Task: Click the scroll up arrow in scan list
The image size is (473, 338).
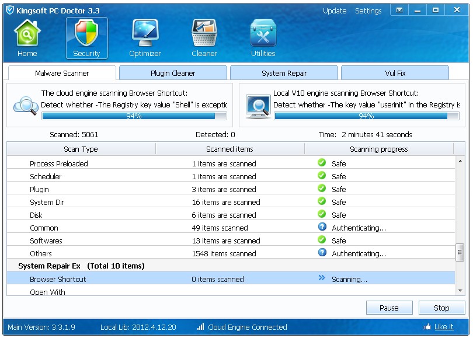Action: 460,161
